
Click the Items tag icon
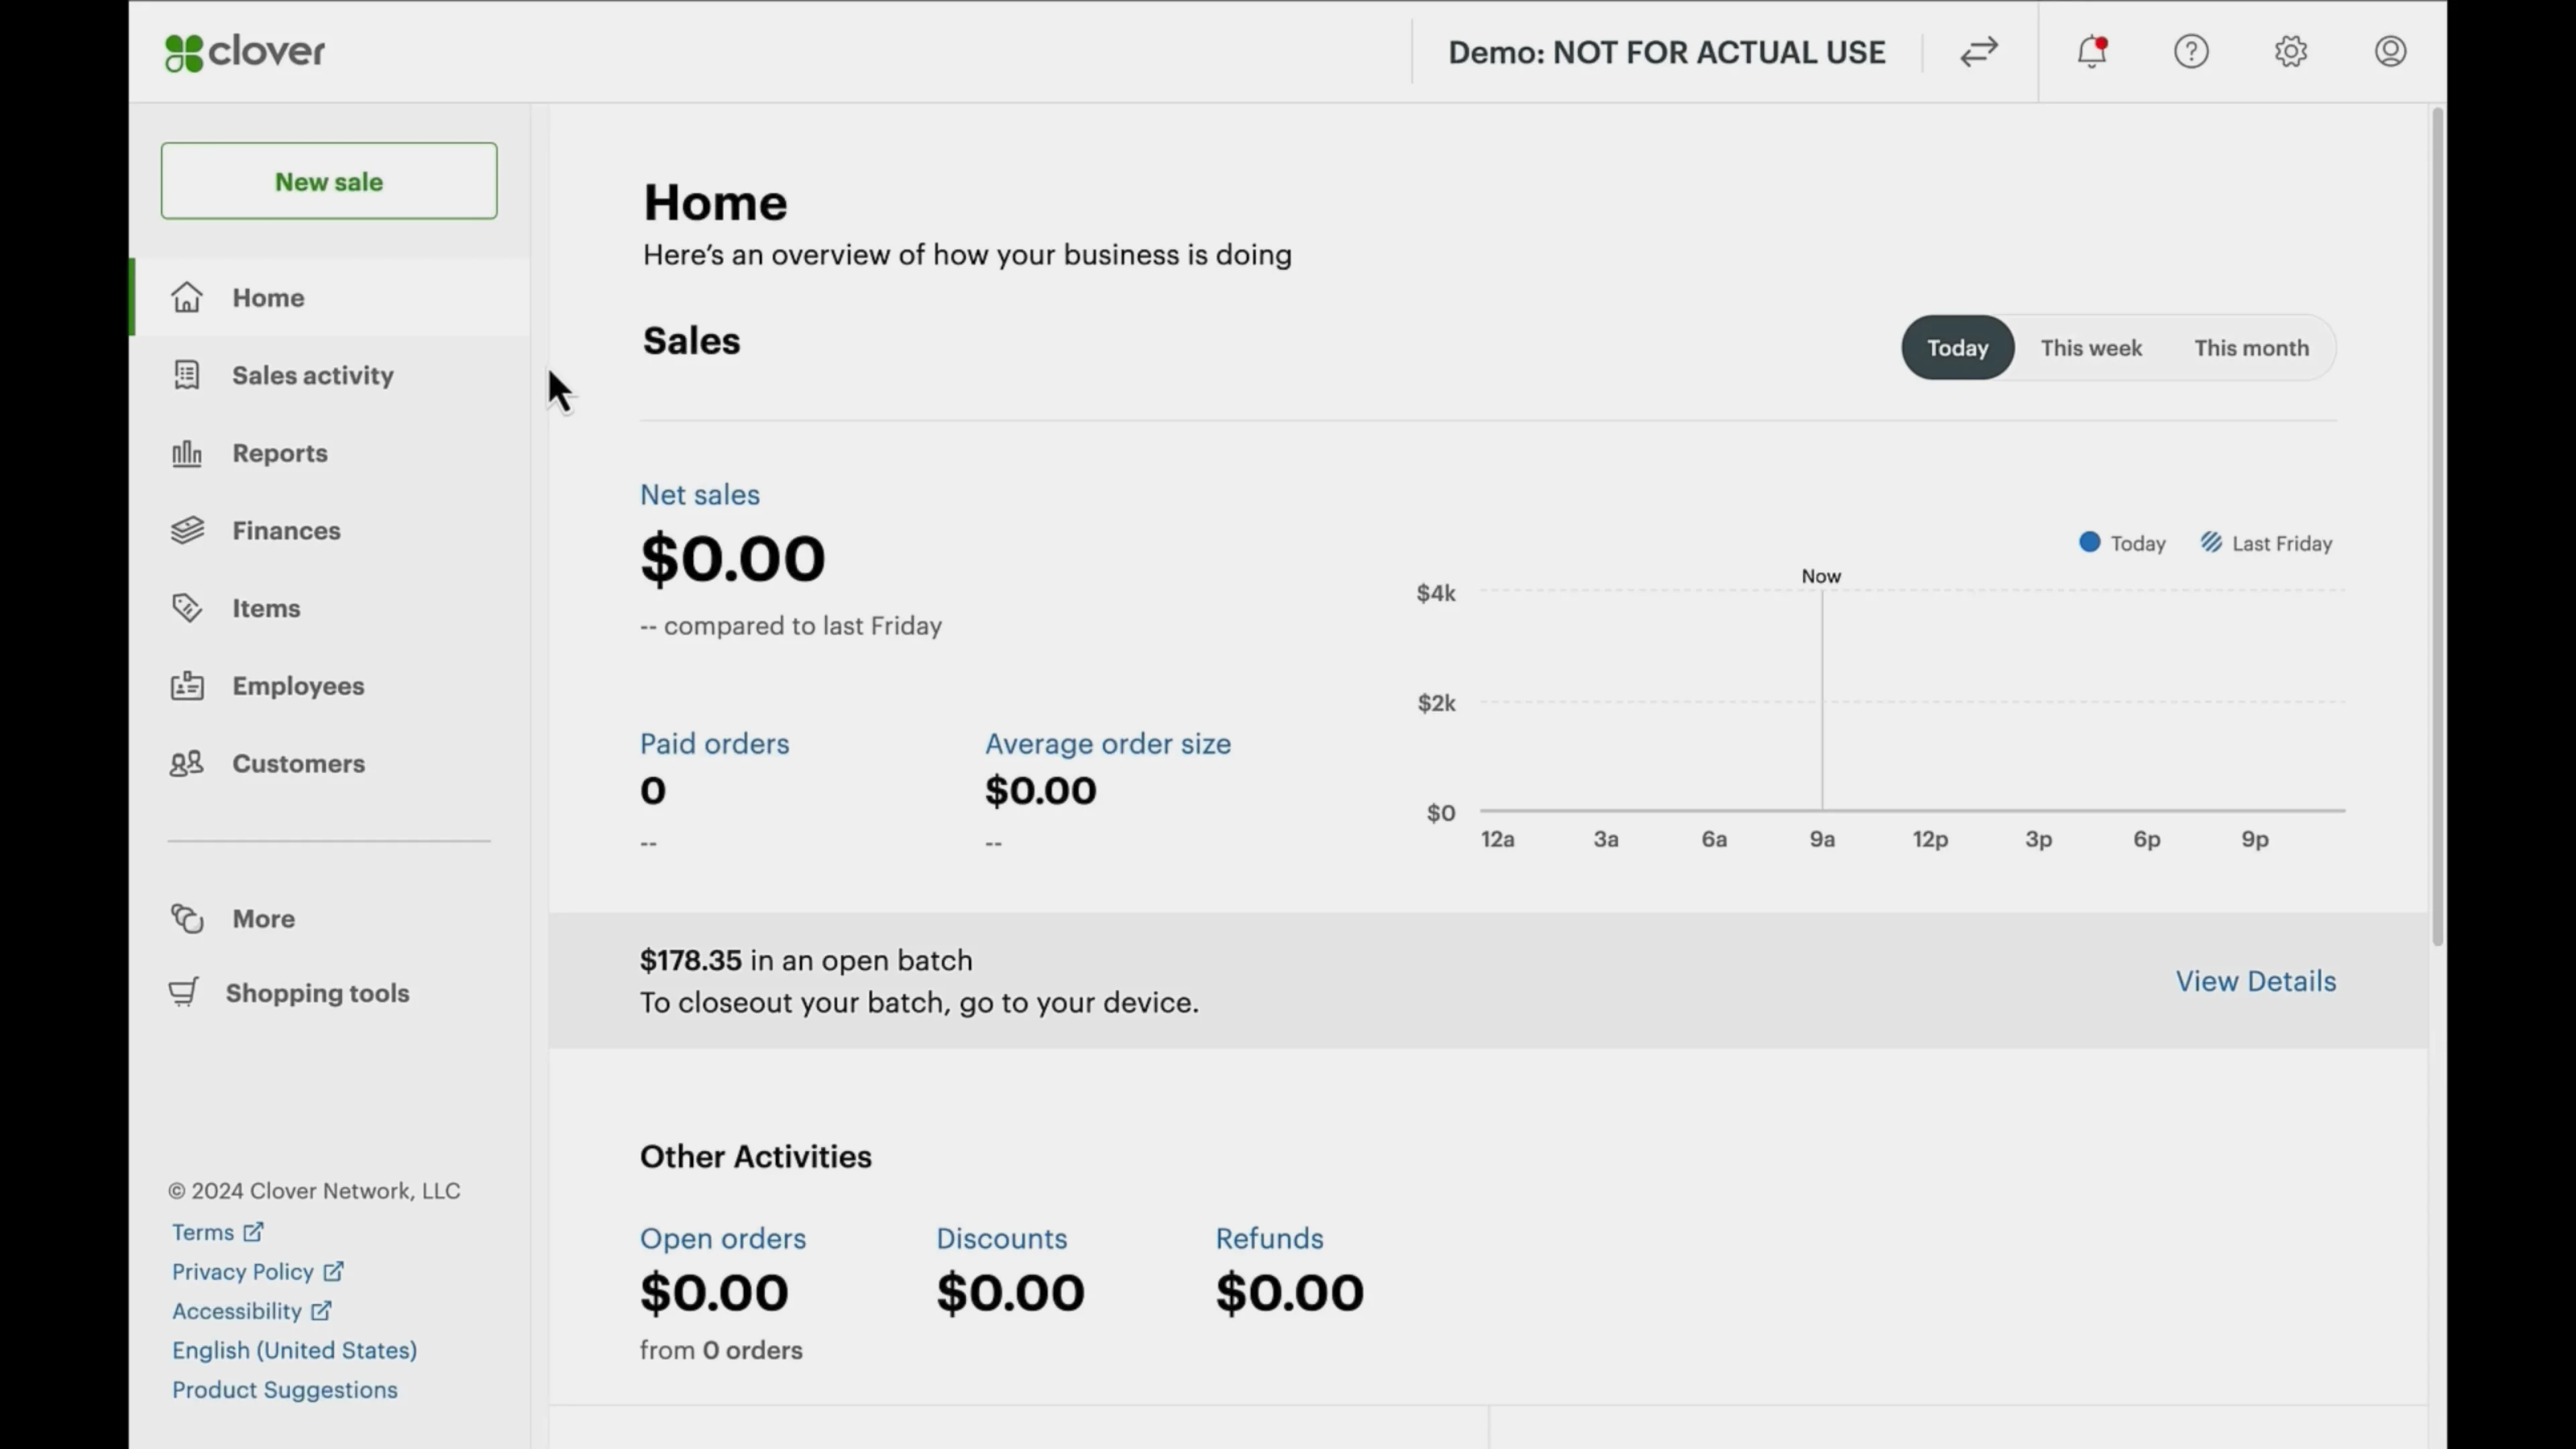point(187,608)
